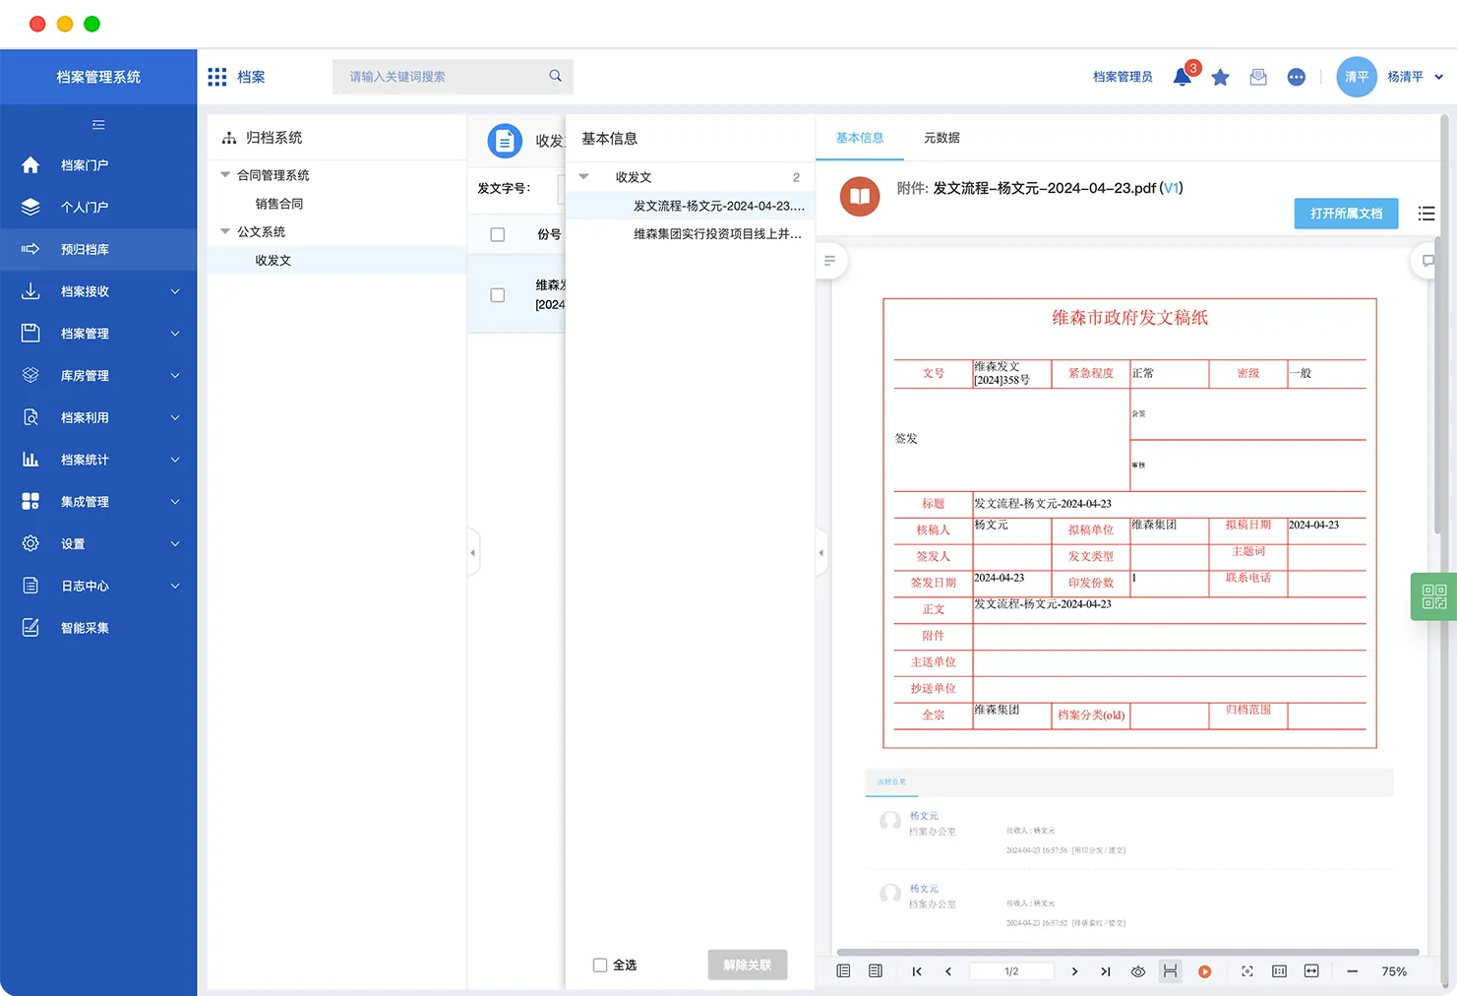The image size is (1457, 996).
Task: Expand the 库房管理 sidebar menu
Action: click(x=175, y=376)
